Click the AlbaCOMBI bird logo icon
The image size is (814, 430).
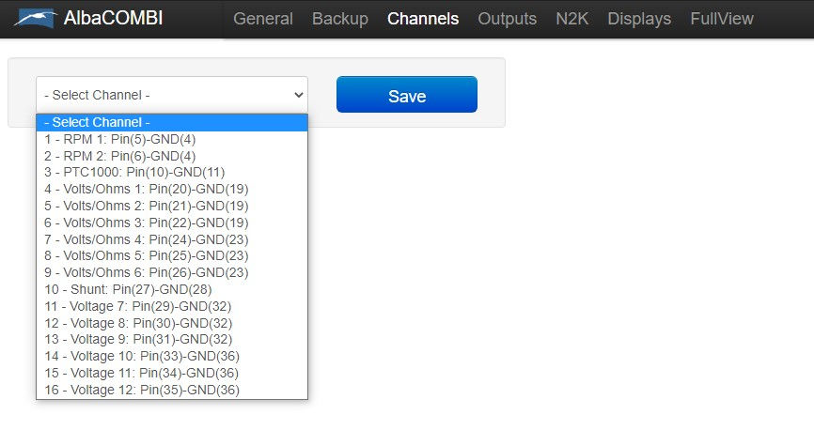[35, 19]
